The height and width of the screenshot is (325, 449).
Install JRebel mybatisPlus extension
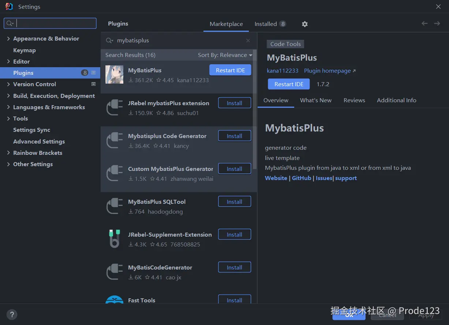pos(235,103)
